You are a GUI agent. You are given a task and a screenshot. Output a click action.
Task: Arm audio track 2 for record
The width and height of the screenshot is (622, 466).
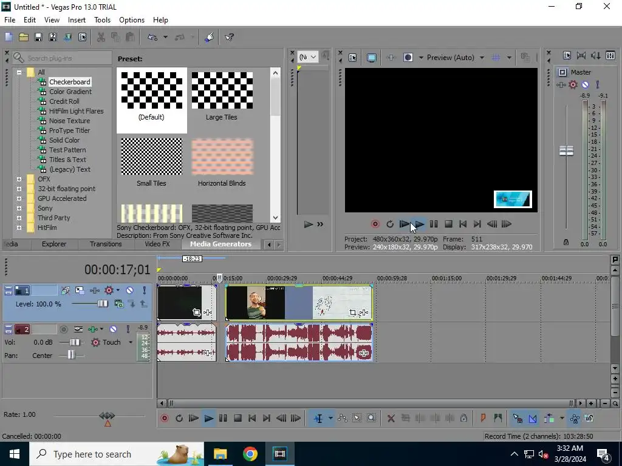[63, 329]
